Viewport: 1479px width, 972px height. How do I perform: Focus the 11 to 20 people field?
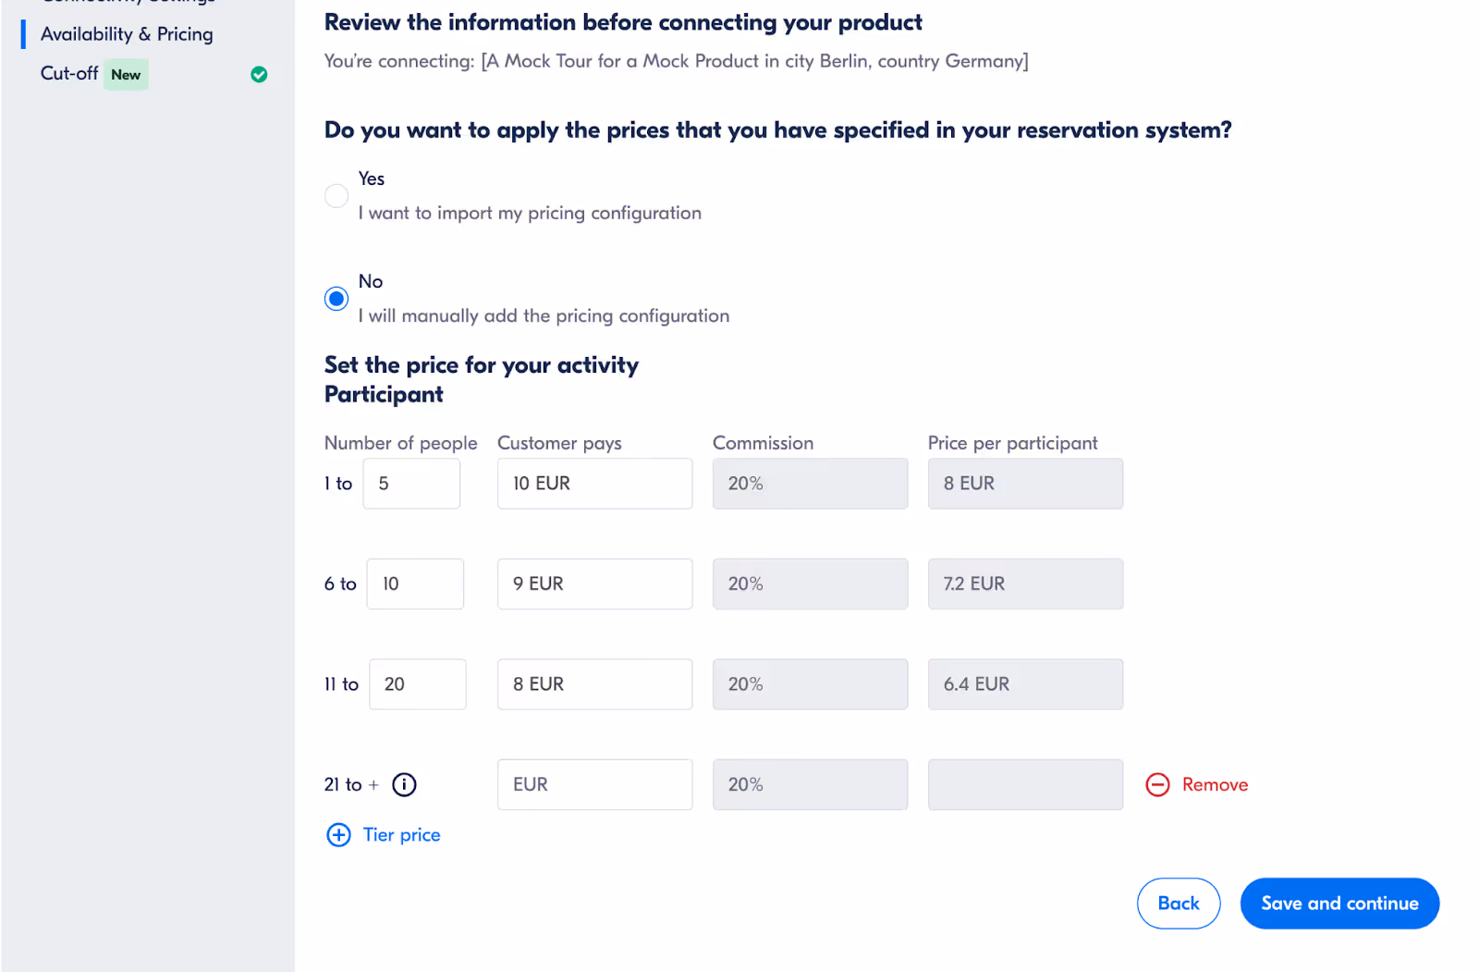pos(417,684)
